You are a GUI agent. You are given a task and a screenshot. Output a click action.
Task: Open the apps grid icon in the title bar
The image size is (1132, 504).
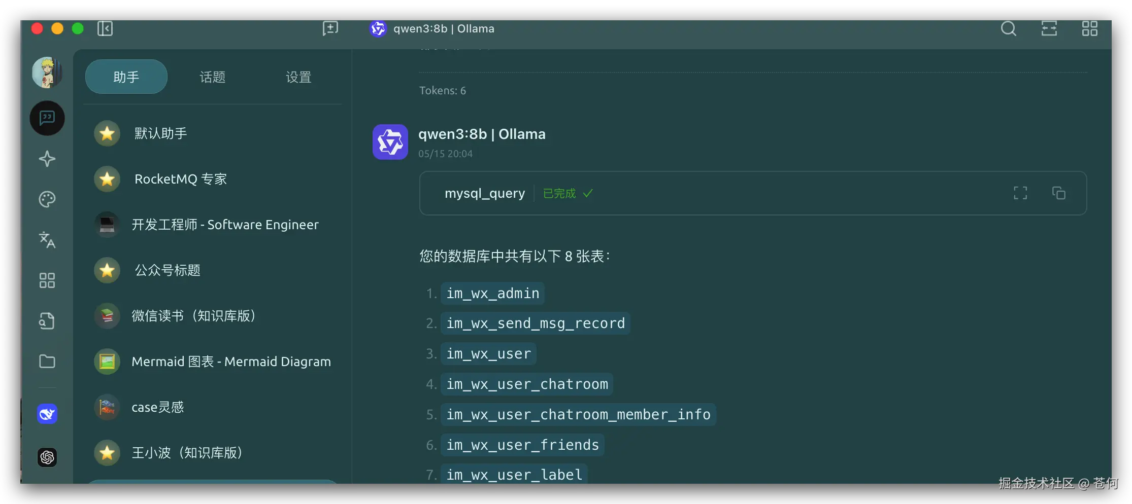(1090, 28)
